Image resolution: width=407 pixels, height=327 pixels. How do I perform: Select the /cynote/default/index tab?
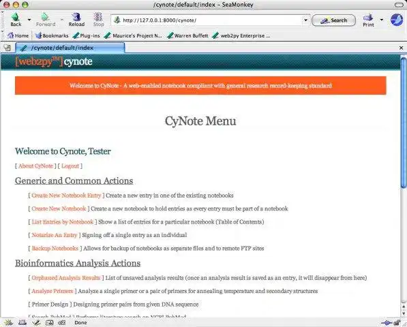point(70,48)
